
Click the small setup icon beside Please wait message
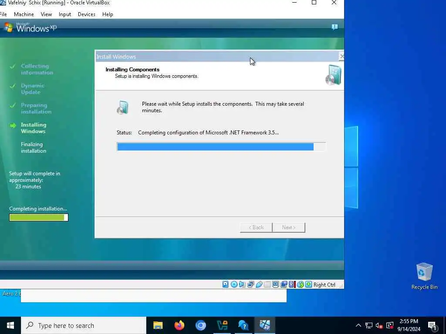[122, 107]
